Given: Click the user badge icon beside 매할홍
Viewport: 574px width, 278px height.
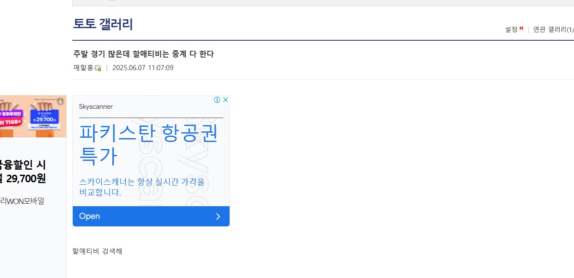Looking at the screenshot, I should (98, 68).
